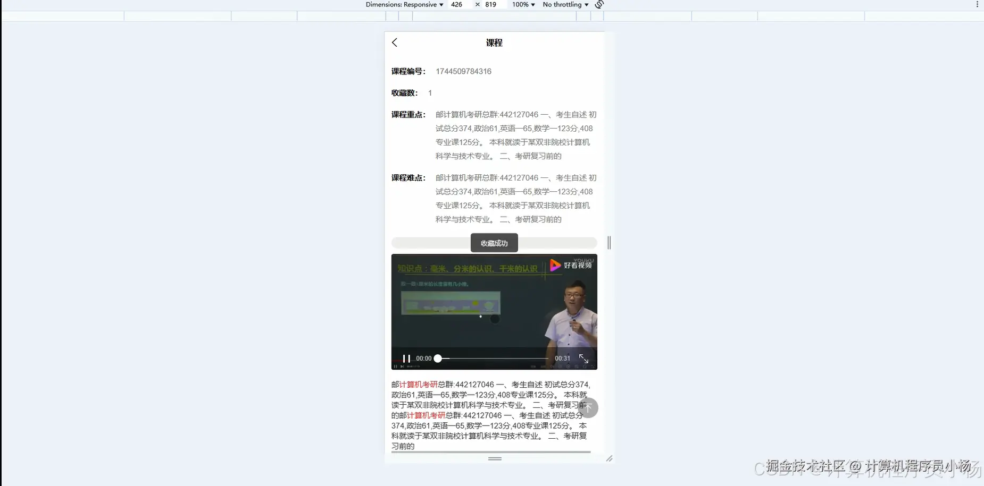Open the No throttling dropdown

pyautogui.click(x=564, y=4)
